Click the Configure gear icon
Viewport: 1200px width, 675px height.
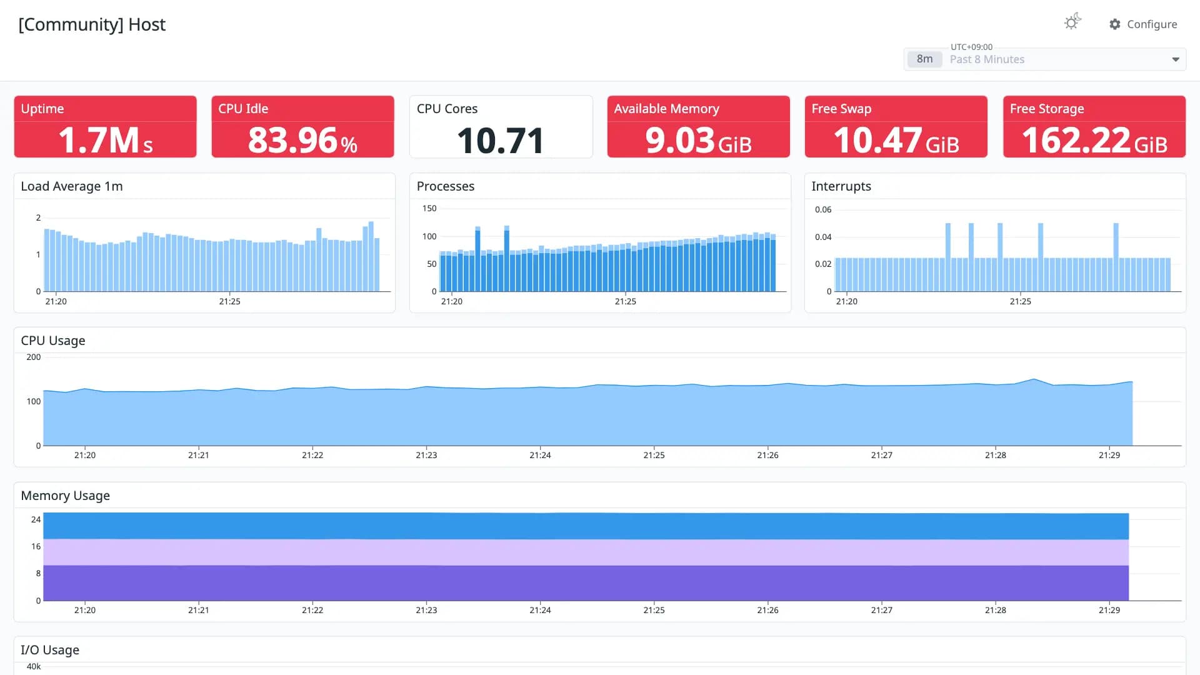[1115, 24]
